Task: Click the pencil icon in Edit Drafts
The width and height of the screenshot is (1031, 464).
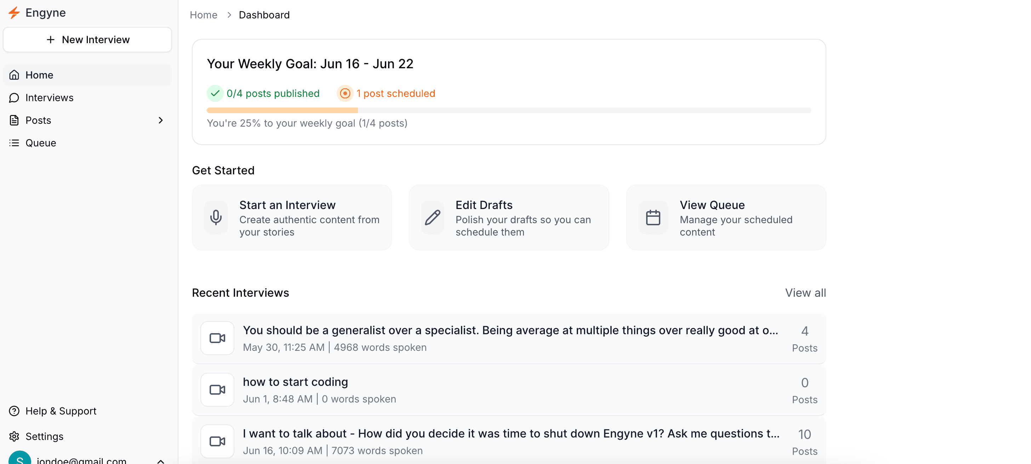Action: click(433, 217)
